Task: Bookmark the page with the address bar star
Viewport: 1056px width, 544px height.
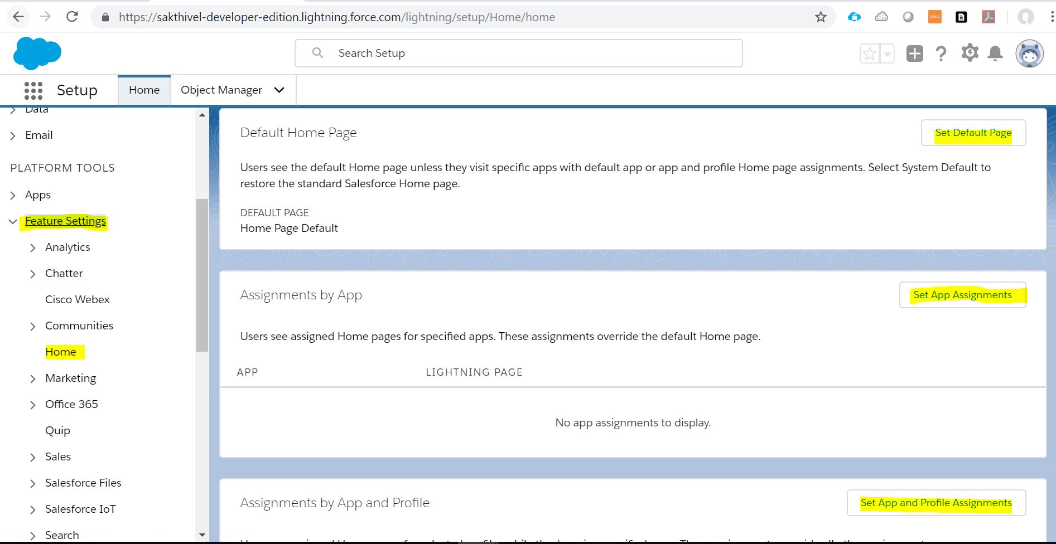Action: (x=820, y=17)
